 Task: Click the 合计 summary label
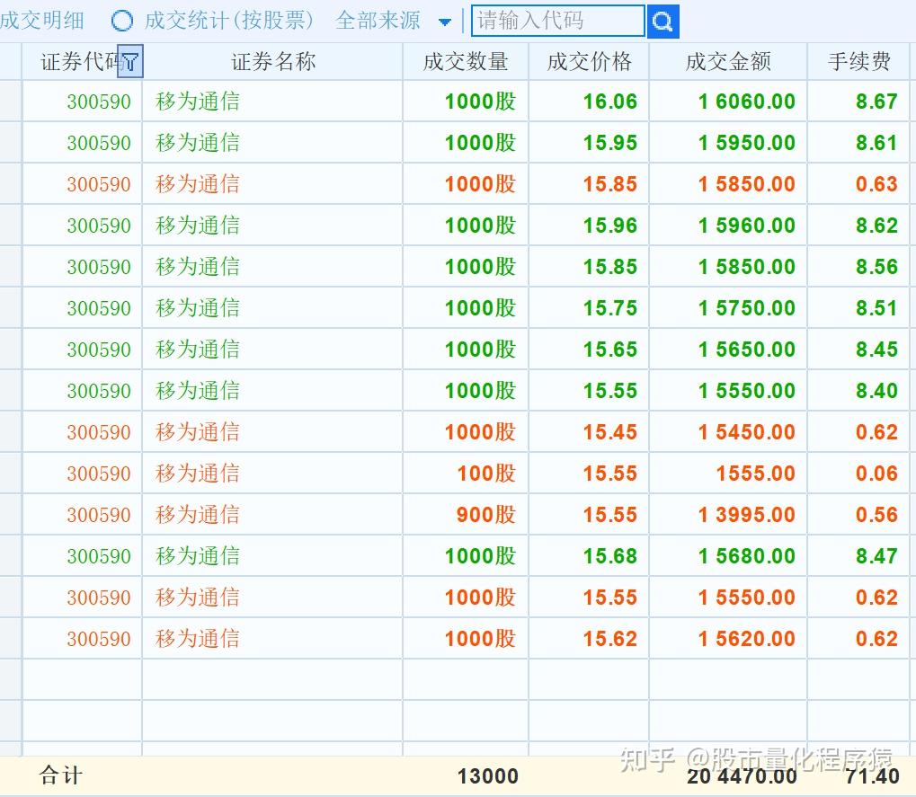click(61, 776)
